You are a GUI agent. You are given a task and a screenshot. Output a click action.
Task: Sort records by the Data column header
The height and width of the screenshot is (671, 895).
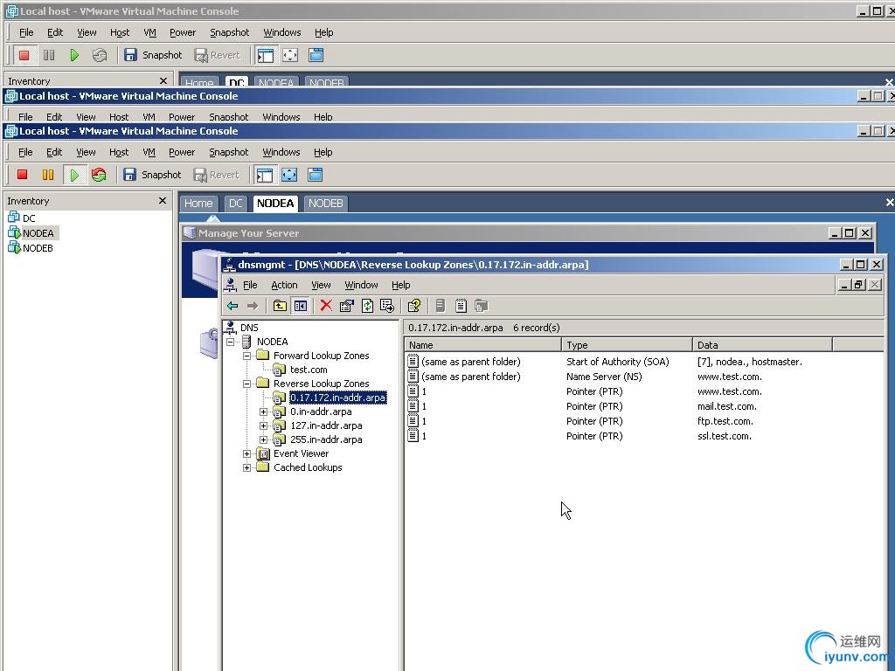point(762,344)
